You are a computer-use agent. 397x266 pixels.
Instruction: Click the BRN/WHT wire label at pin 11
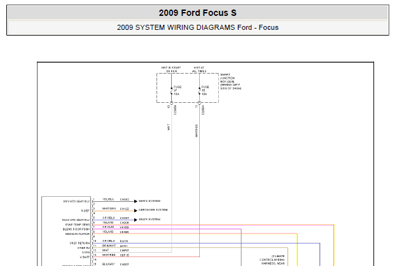[109, 246]
